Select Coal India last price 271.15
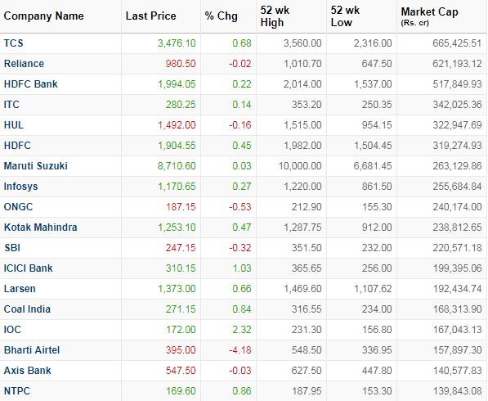 coord(181,309)
